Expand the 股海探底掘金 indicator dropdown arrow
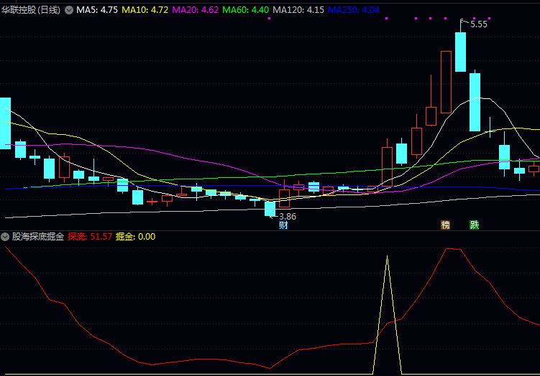540x376 pixels. click(5, 236)
